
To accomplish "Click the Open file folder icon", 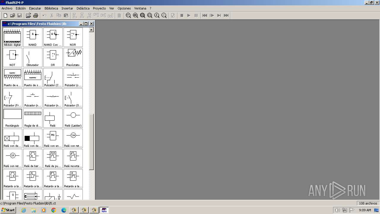I will [12, 15].
